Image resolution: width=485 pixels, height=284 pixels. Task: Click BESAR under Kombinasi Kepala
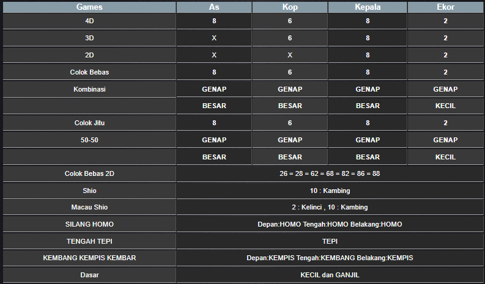click(x=368, y=106)
